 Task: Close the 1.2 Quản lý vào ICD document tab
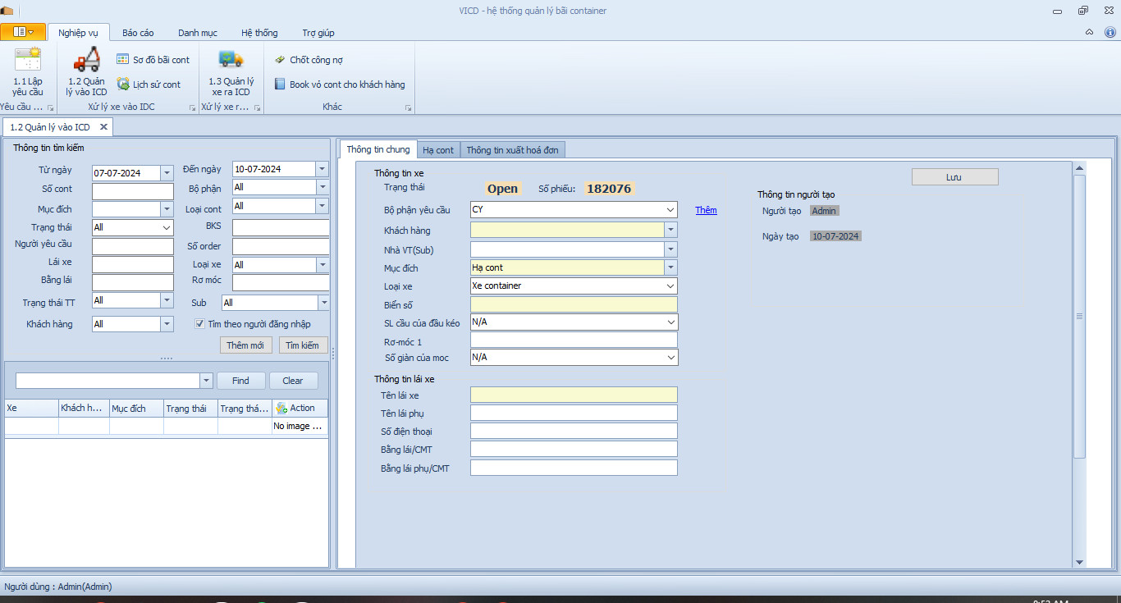103,127
